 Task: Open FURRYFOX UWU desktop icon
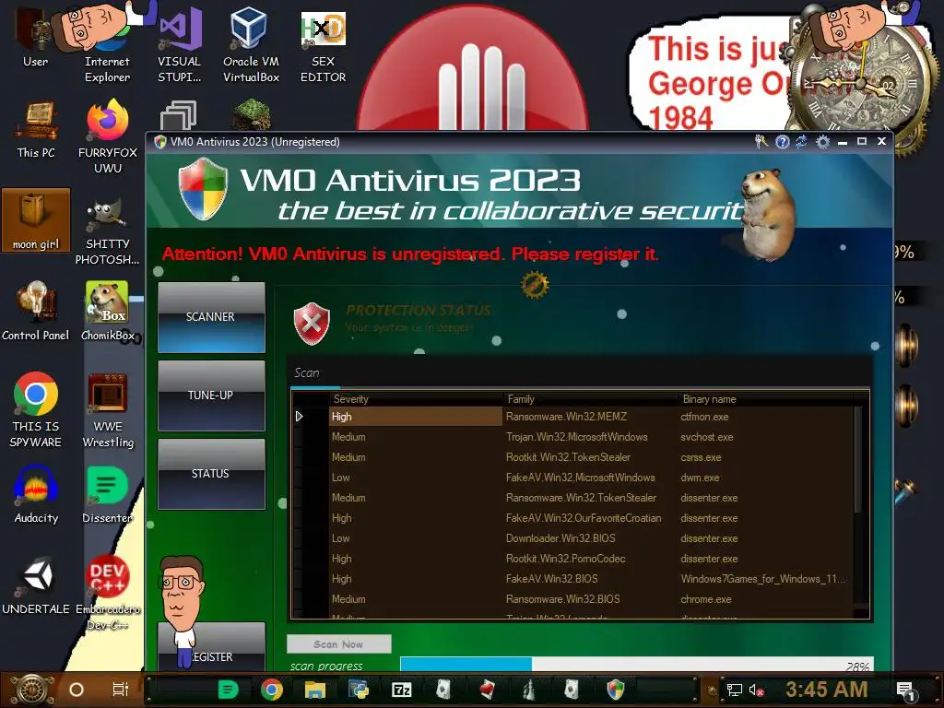108,136
